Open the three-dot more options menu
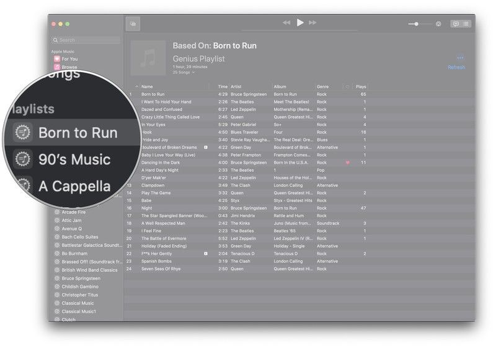Viewport: 496px width, 348px height. tap(459, 58)
